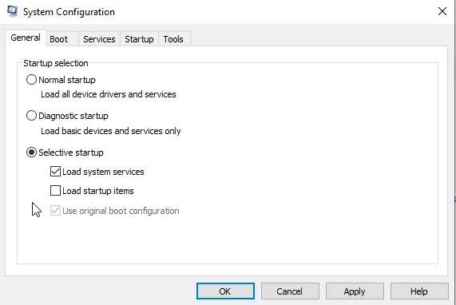
Task: Click the Cancel button
Action: (290, 291)
